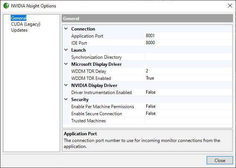Select the WDDM TDR Delay label
This screenshot has width=236, height=168.
(89, 71)
